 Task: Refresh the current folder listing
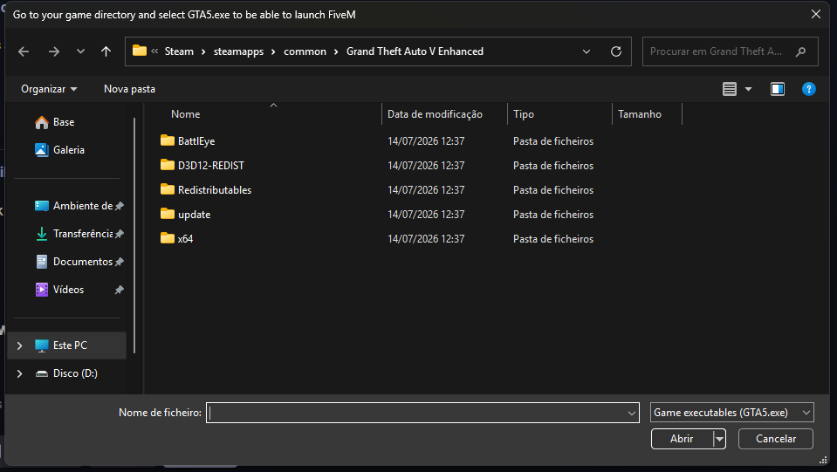(x=616, y=51)
